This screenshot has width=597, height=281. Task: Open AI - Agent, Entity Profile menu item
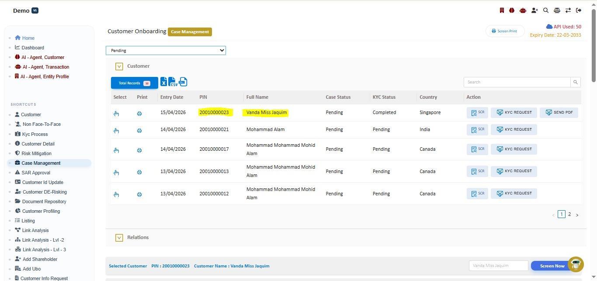click(42, 76)
